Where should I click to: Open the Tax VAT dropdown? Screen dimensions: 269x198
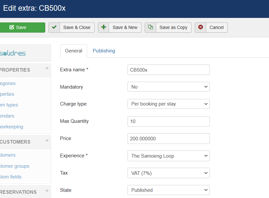tap(168, 173)
